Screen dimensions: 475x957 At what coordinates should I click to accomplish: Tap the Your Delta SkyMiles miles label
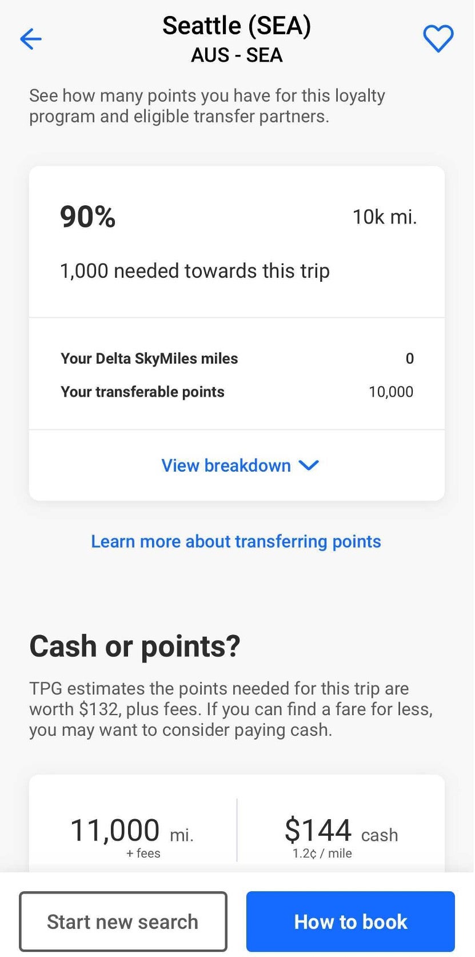tap(149, 358)
